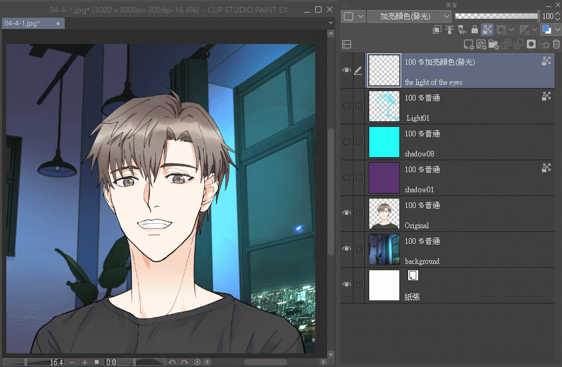
Task: Click apply mask to layer icon
Action: (544, 44)
